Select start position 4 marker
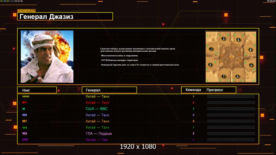The height and width of the screenshot is (155, 276). tap(251, 65)
